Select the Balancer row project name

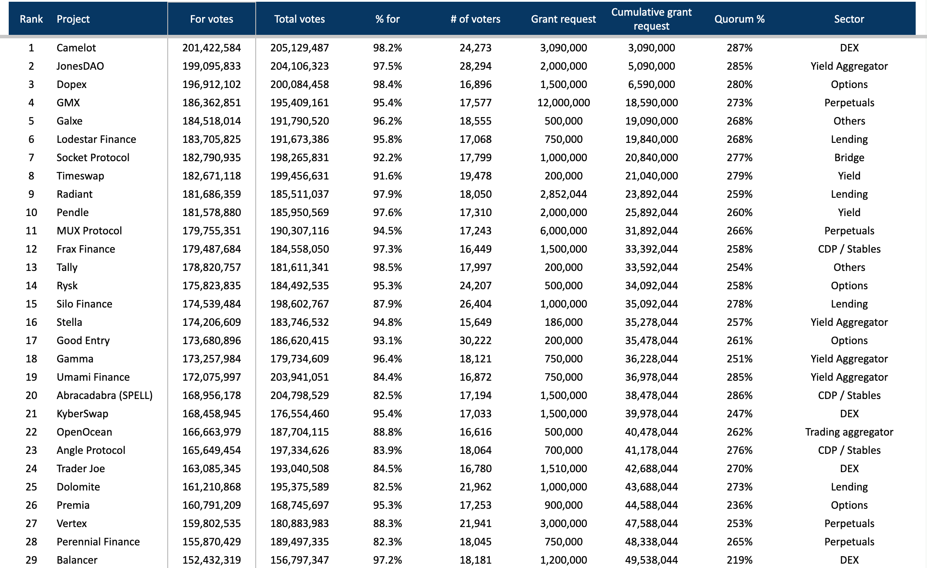click(77, 560)
